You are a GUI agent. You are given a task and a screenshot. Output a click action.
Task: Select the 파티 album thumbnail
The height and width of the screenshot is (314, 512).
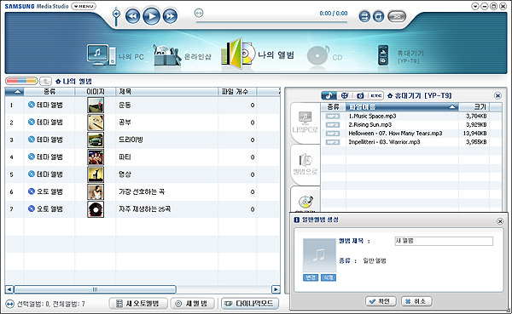pos(96,157)
